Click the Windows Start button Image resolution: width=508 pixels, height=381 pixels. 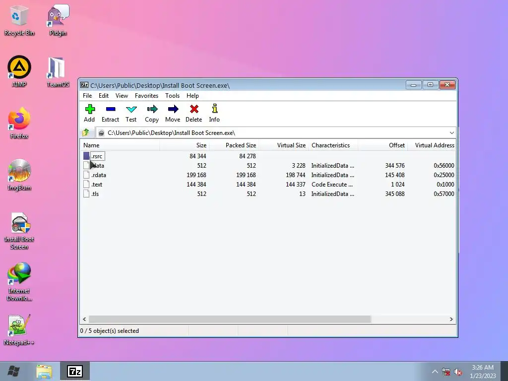[x=13, y=371]
